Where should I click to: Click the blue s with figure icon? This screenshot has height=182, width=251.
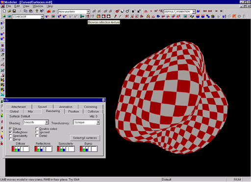[225, 16]
